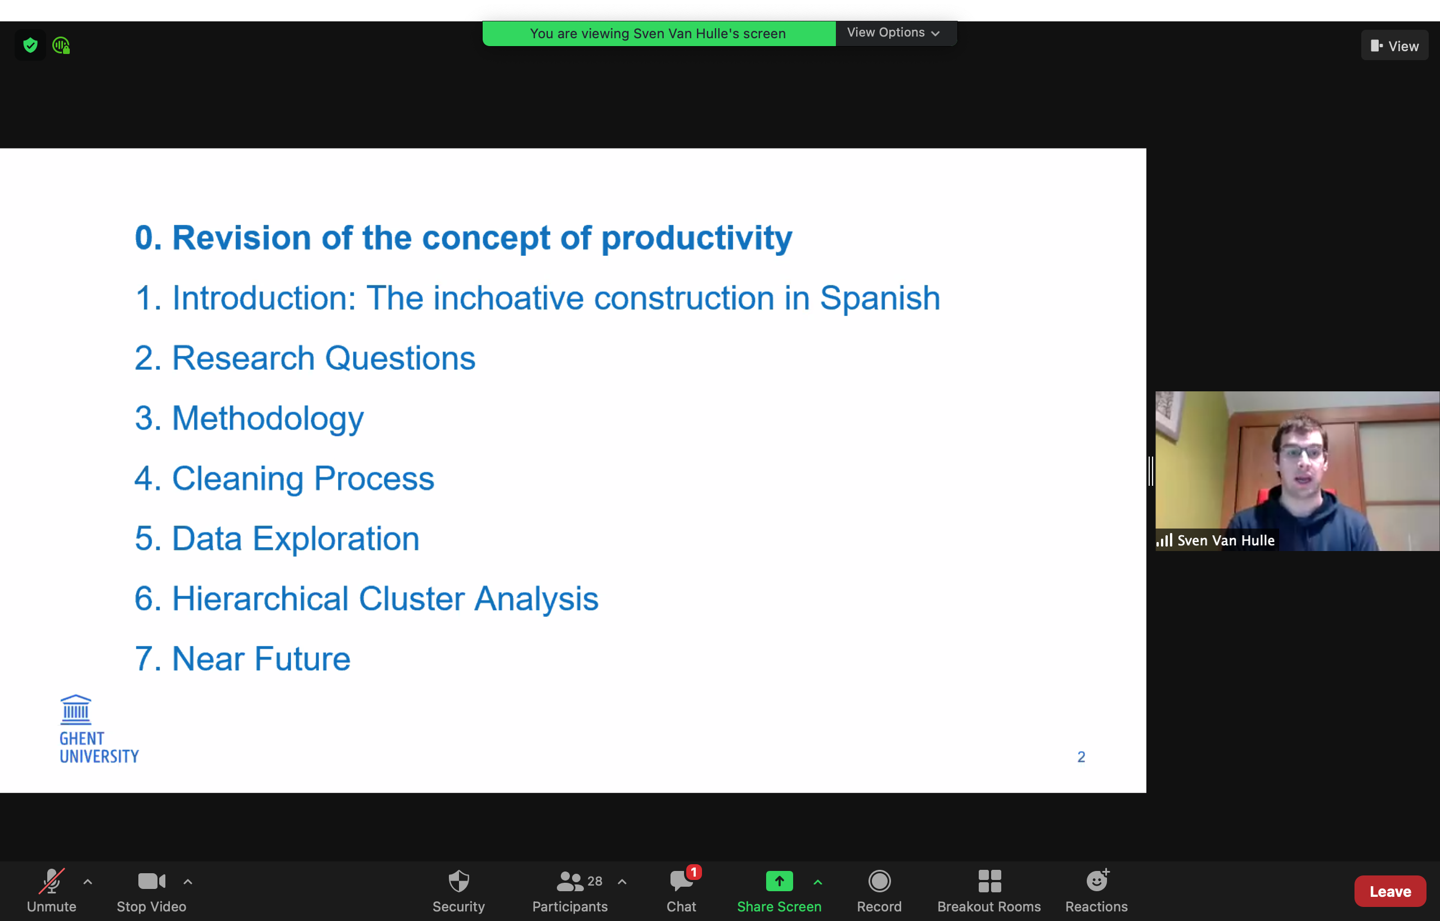Expand the arrow next to Participants

[x=622, y=881]
